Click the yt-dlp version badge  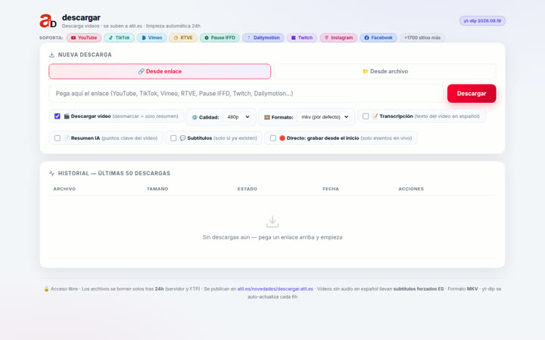482,21
